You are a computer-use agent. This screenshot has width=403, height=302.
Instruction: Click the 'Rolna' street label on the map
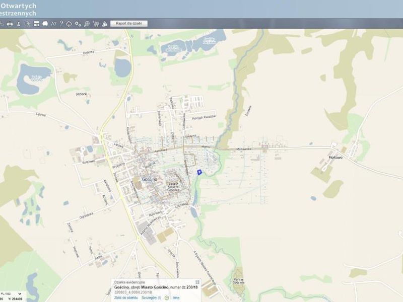point(98,257)
